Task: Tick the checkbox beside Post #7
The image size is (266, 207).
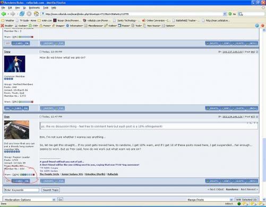Action: [257, 116]
